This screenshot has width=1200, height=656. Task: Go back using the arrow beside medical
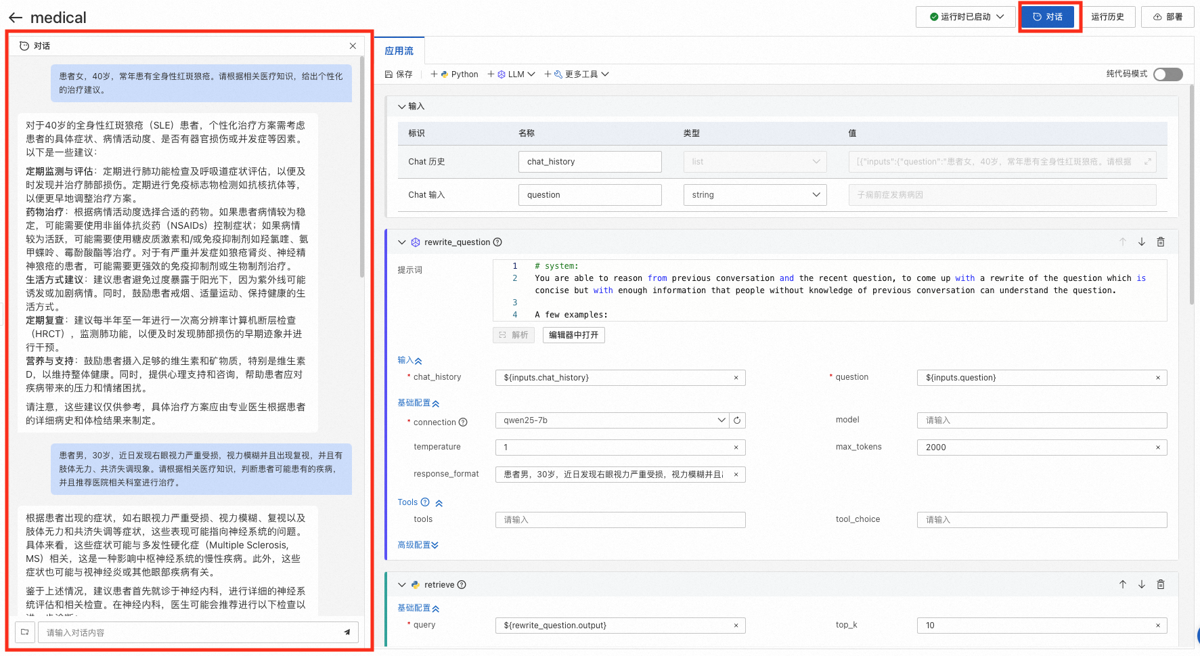16,18
